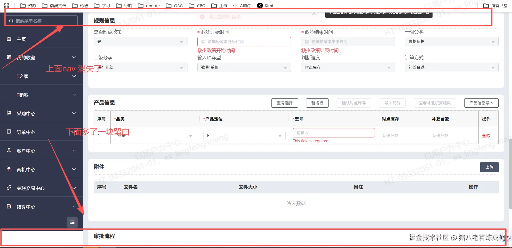Open the Kimi bookmark
Image resolution: width=512 pixels, height=248 pixels.
tap(265, 6)
